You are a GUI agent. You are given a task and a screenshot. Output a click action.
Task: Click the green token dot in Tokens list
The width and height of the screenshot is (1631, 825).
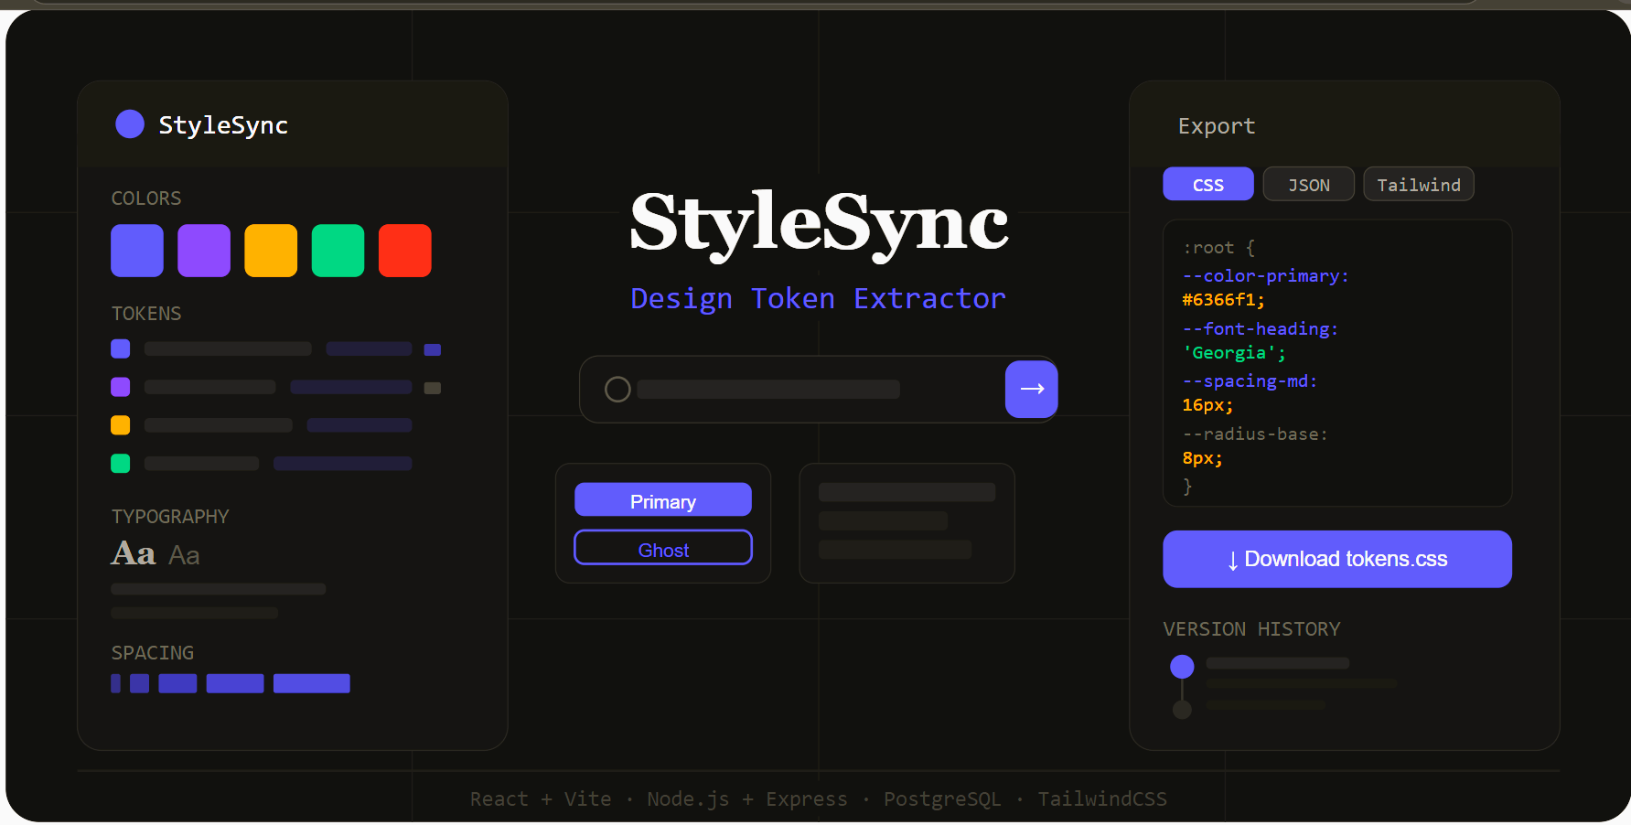pyautogui.click(x=120, y=464)
